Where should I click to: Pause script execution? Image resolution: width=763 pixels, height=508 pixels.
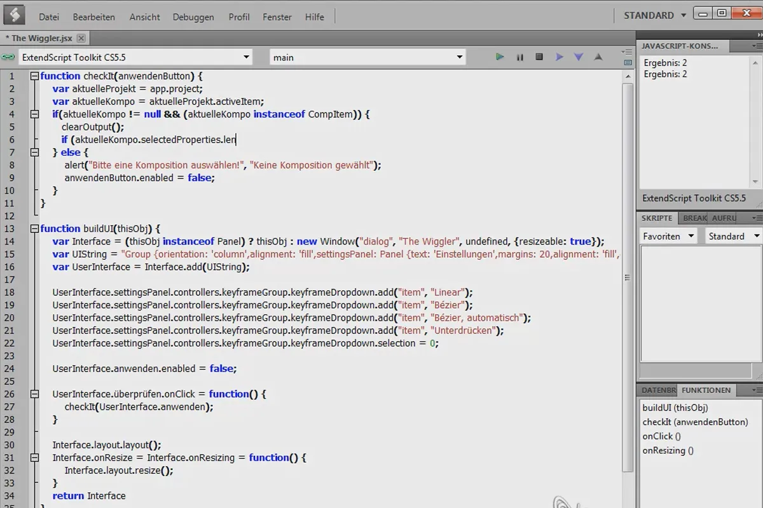(519, 57)
